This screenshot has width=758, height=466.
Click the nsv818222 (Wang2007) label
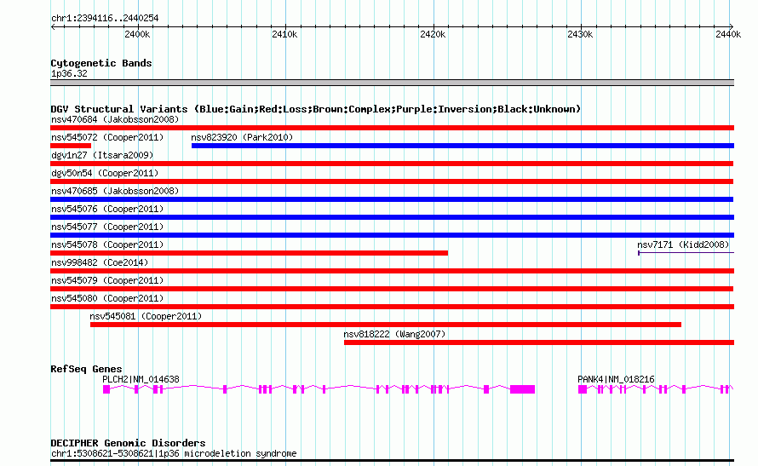394,334
